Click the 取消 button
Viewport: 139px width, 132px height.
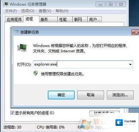(91, 95)
